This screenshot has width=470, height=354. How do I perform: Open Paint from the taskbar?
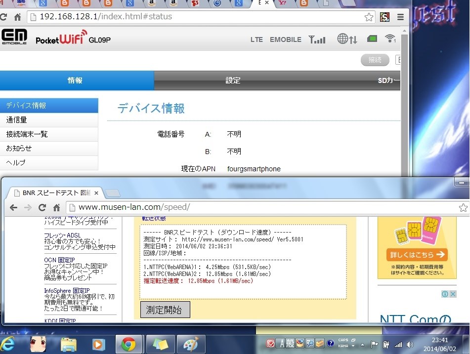[191, 345]
